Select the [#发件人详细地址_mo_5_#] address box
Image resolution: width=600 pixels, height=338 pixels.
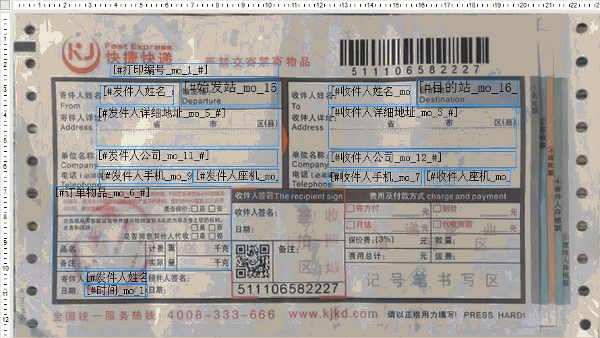click(x=187, y=127)
